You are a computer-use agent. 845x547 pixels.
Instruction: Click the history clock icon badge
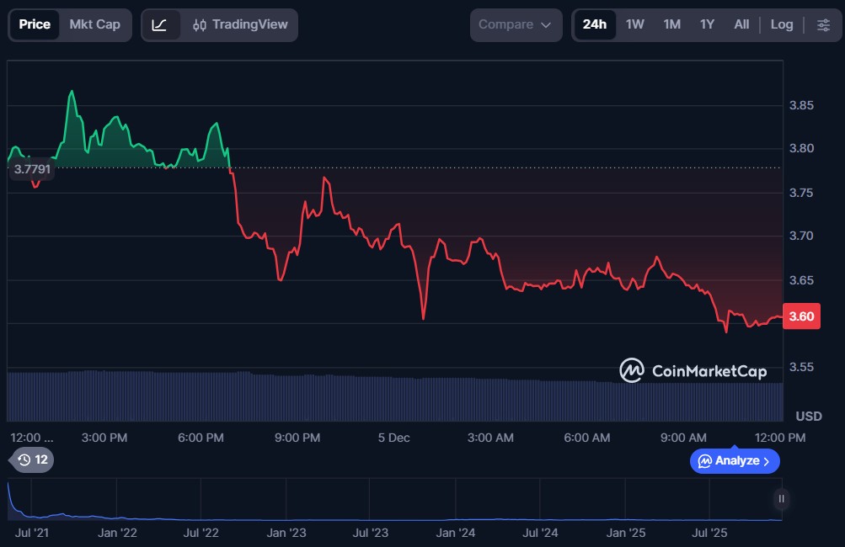[33, 460]
